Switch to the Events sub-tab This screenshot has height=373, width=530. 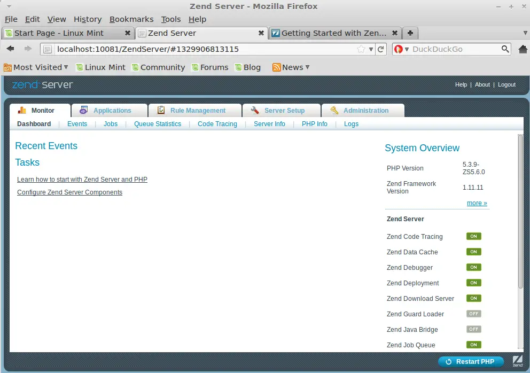77,124
